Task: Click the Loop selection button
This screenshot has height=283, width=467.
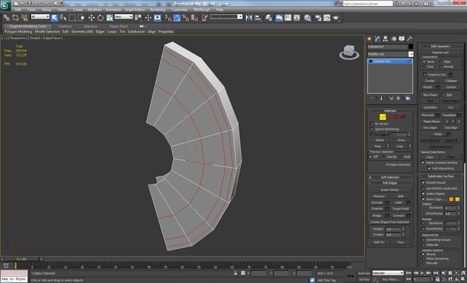Action: [400, 146]
